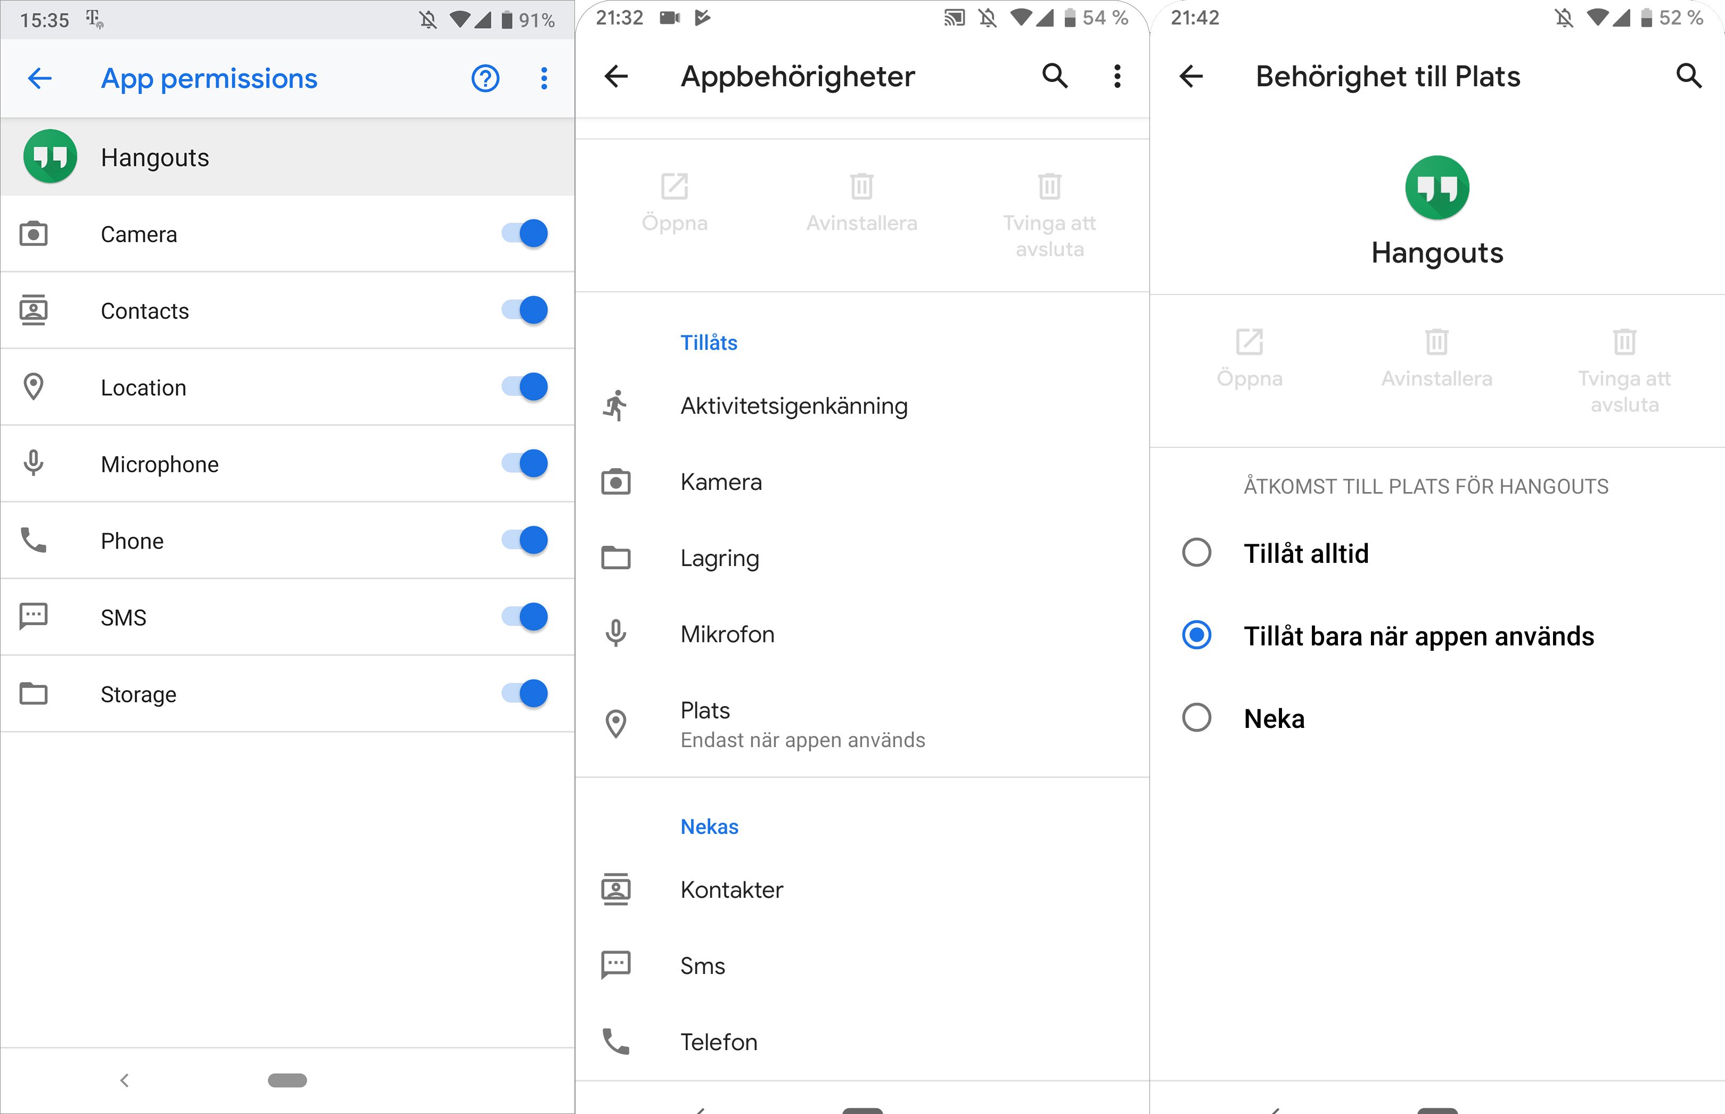This screenshot has height=1114, width=1725.
Task: Tap the Phone handset icon in English list
Action: [x=33, y=539]
